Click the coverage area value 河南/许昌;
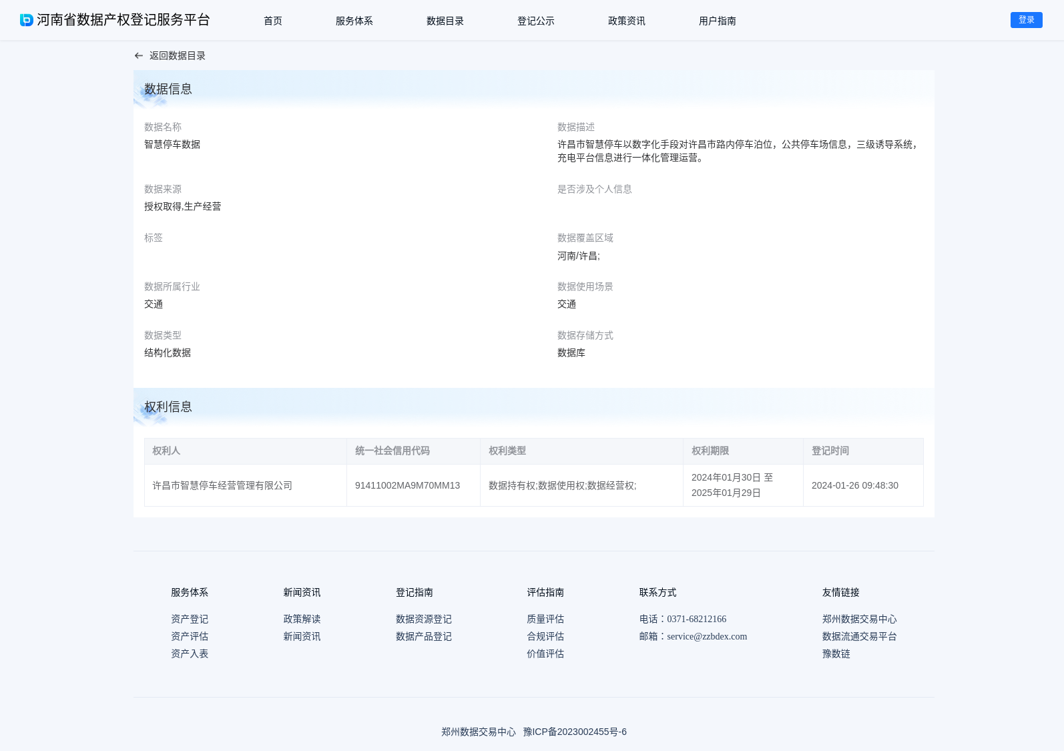Screen dimensions: 1064x751 579,256
